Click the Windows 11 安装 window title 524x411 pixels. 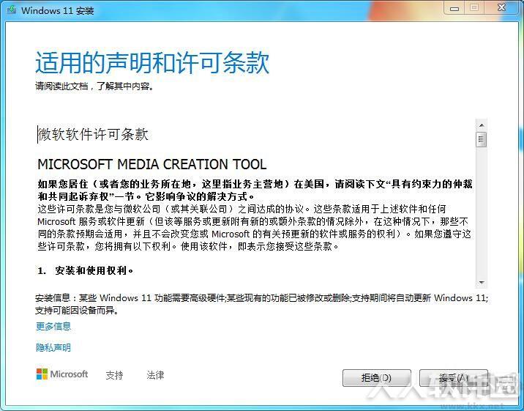(x=58, y=10)
